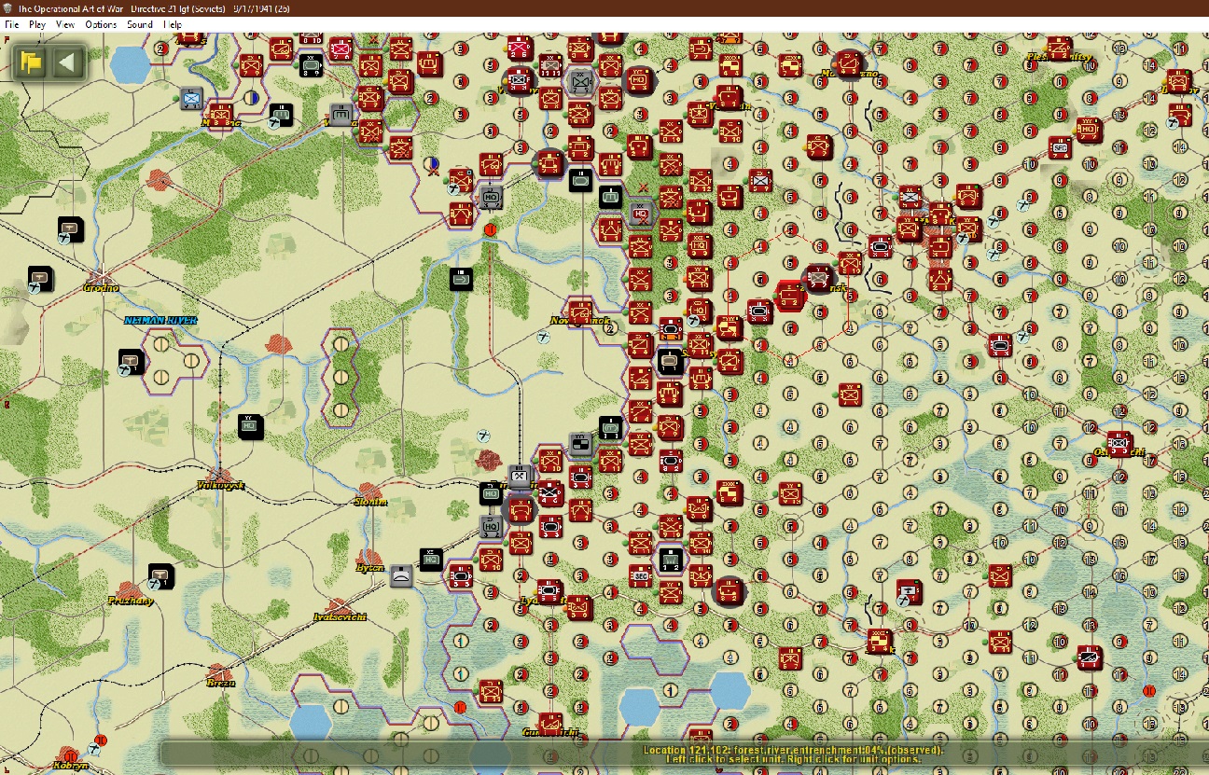The height and width of the screenshot is (775, 1209).
Task: Select the selected red unit outlined in red
Action: (x=791, y=295)
